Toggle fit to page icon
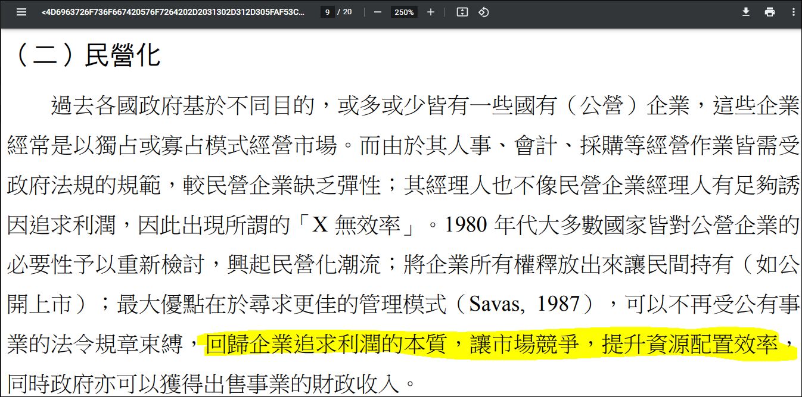 [462, 12]
